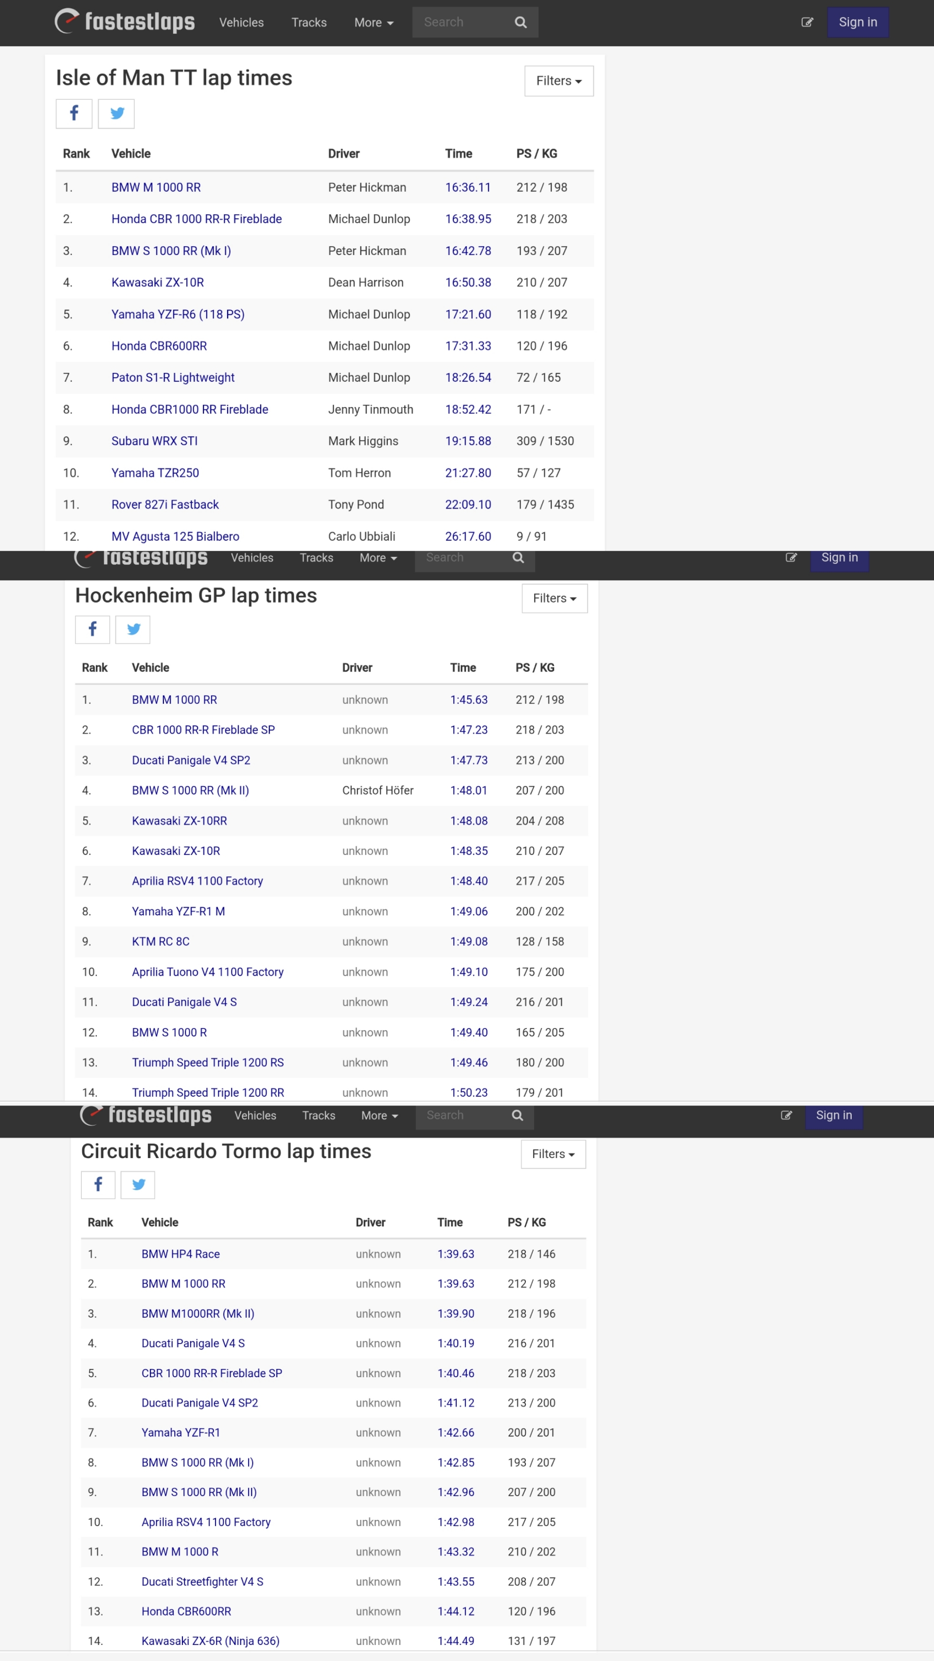Open lap time 16:36.11 by Peter Hickman
The width and height of the screenshot is (934, 1661).
click(x=467, y=187)
